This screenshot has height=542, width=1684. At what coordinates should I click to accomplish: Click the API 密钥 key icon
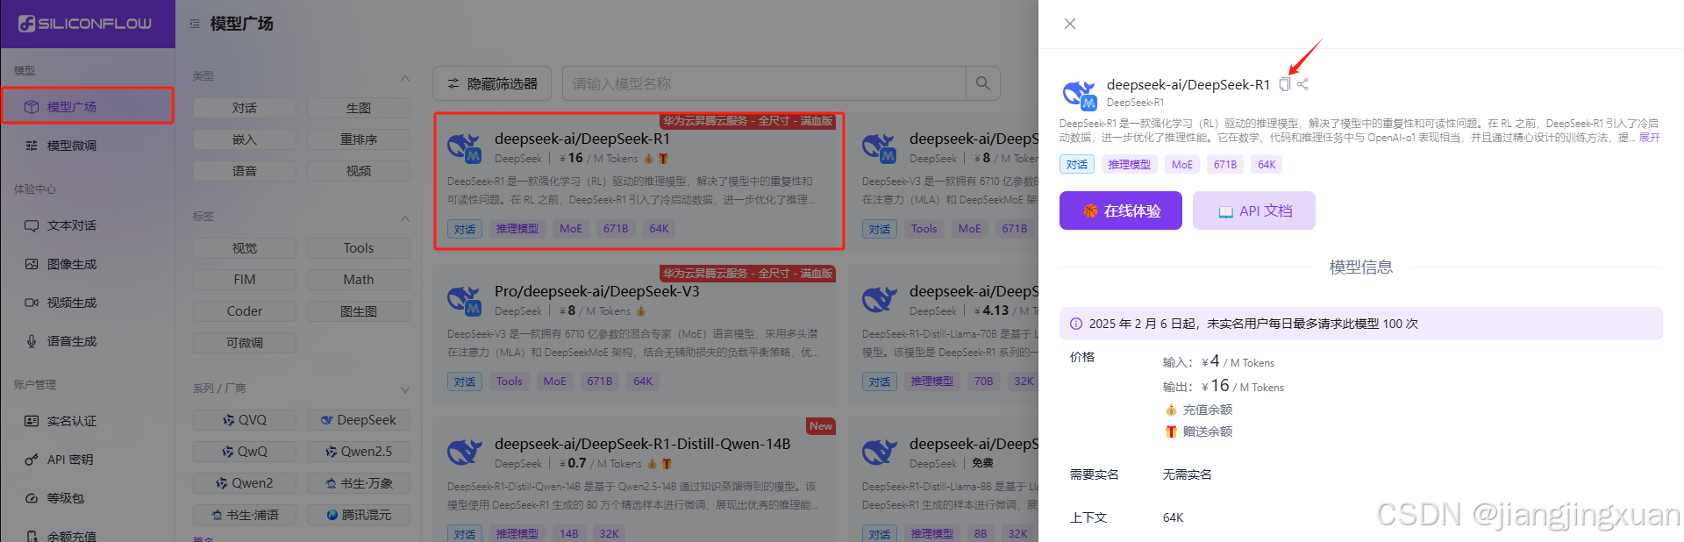32,460
